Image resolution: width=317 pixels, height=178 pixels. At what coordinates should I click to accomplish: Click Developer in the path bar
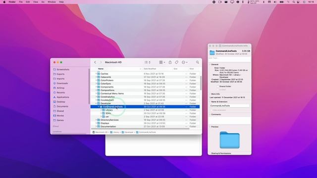coord(127,133)
